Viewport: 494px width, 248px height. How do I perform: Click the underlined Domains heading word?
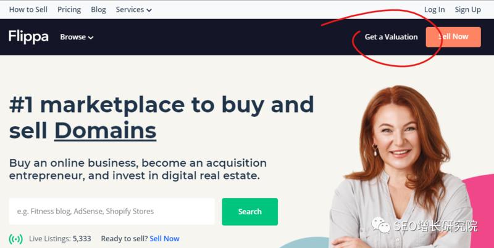tap(105, 130)
